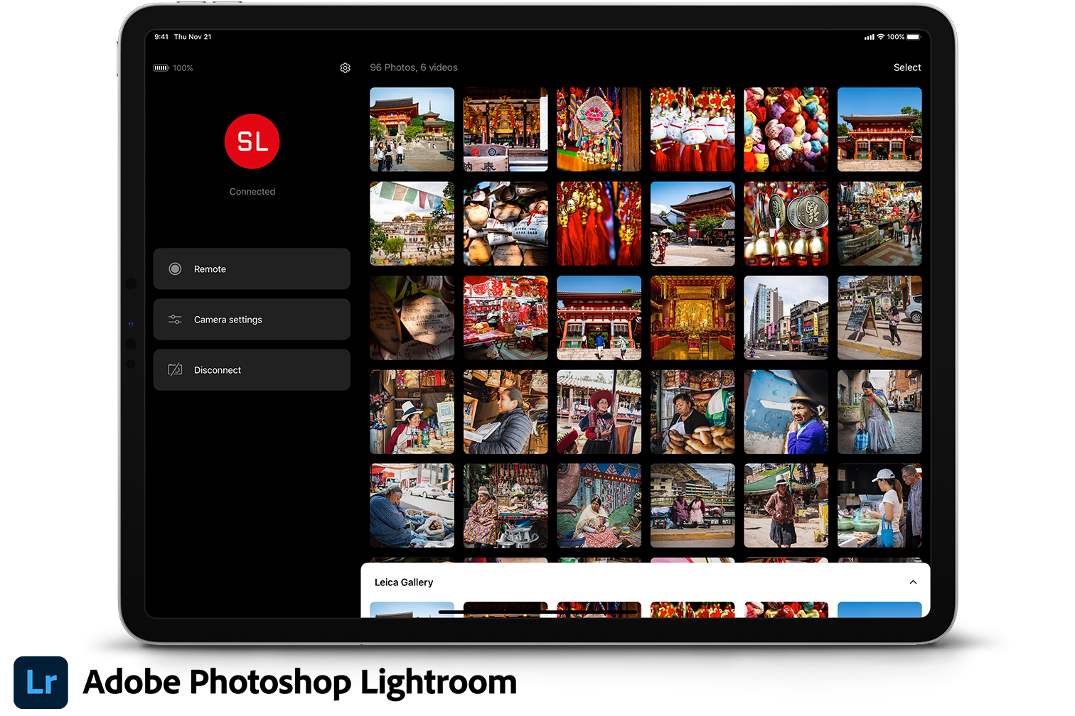This screenshot has height=716, width=1075.
Task: Click the 100% camera battery text
Action: point(183,68)
